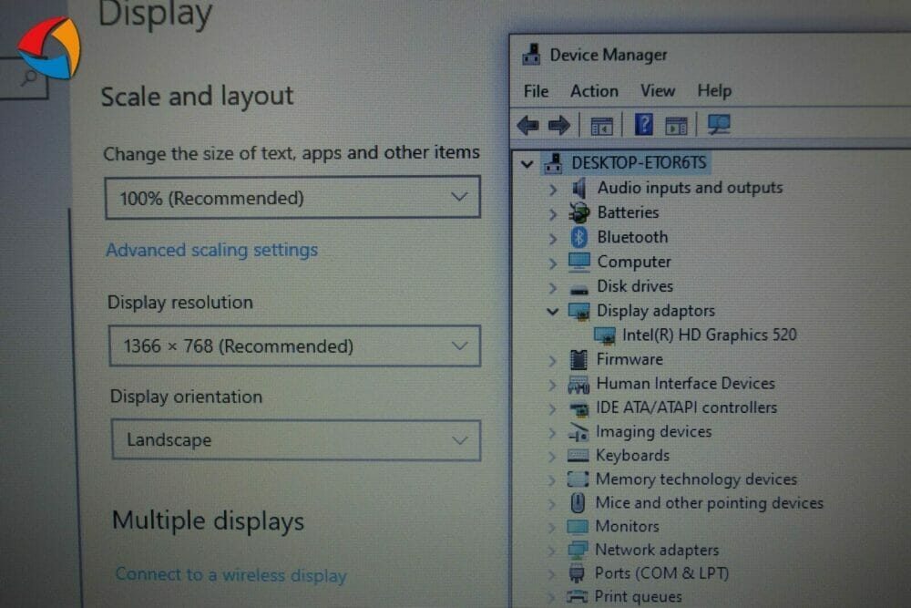The image size is (911, 608).
Task: Click Connect to a wireless display link
Action: coord(231,575)
